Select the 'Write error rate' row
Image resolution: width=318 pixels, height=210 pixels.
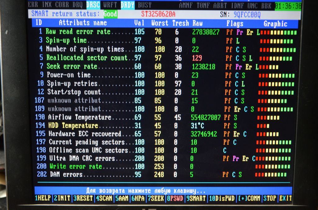coord(163,167)
